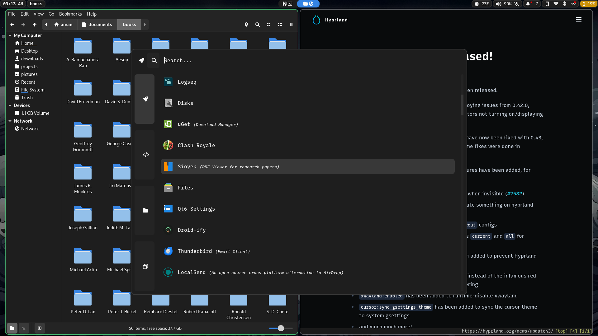Launch Qt6 Settings
This screenshot has height=336, width=598.
307,209
